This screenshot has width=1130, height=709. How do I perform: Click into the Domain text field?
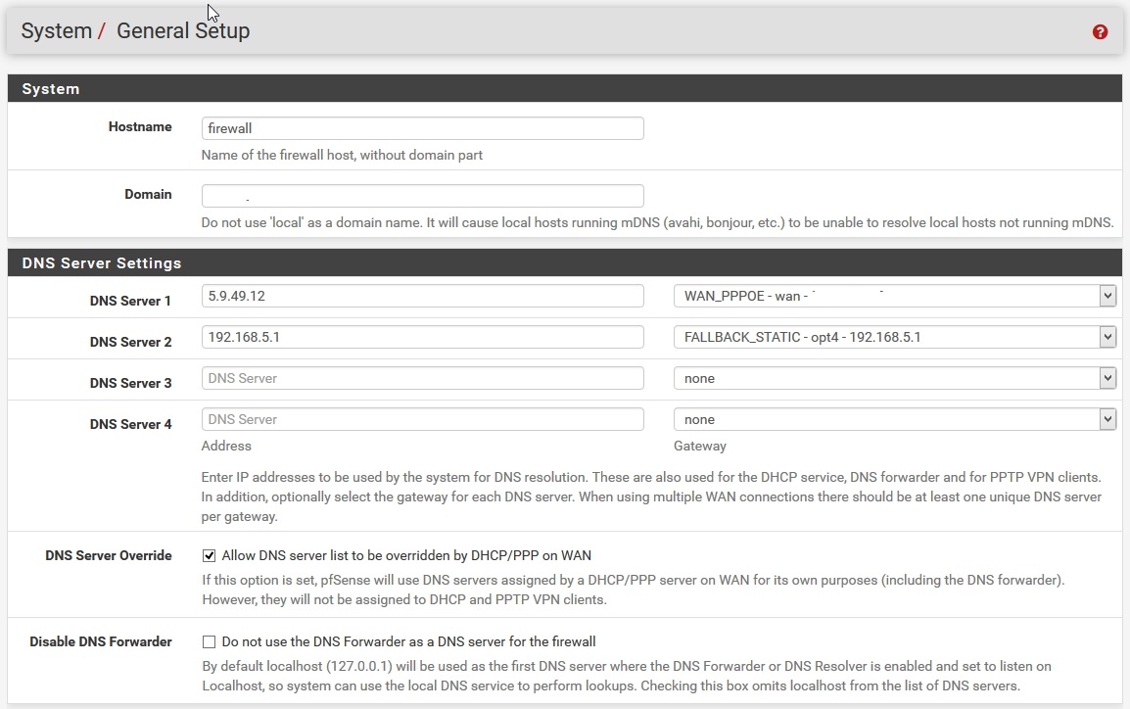(422, 196)
